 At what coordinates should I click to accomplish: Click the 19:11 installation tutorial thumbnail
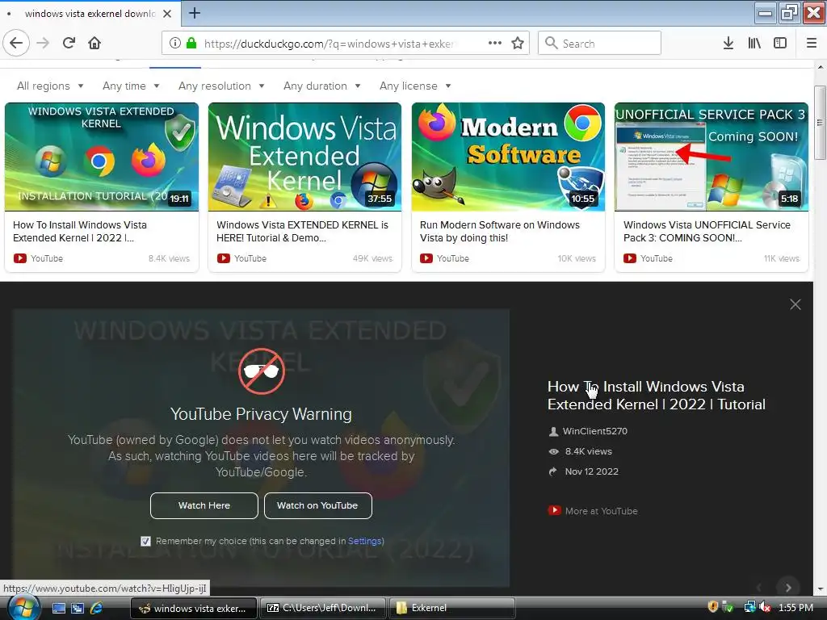(102, 157)
